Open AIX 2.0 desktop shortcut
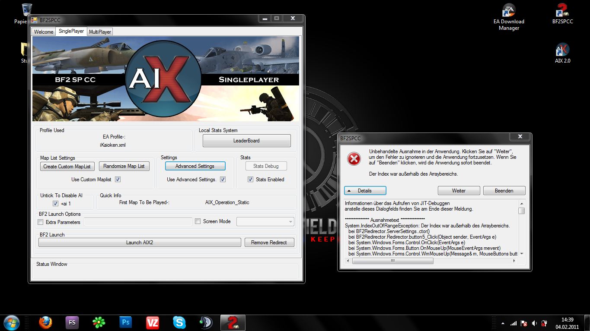Screen dimensions: 590x331 [x=562, y=54]
